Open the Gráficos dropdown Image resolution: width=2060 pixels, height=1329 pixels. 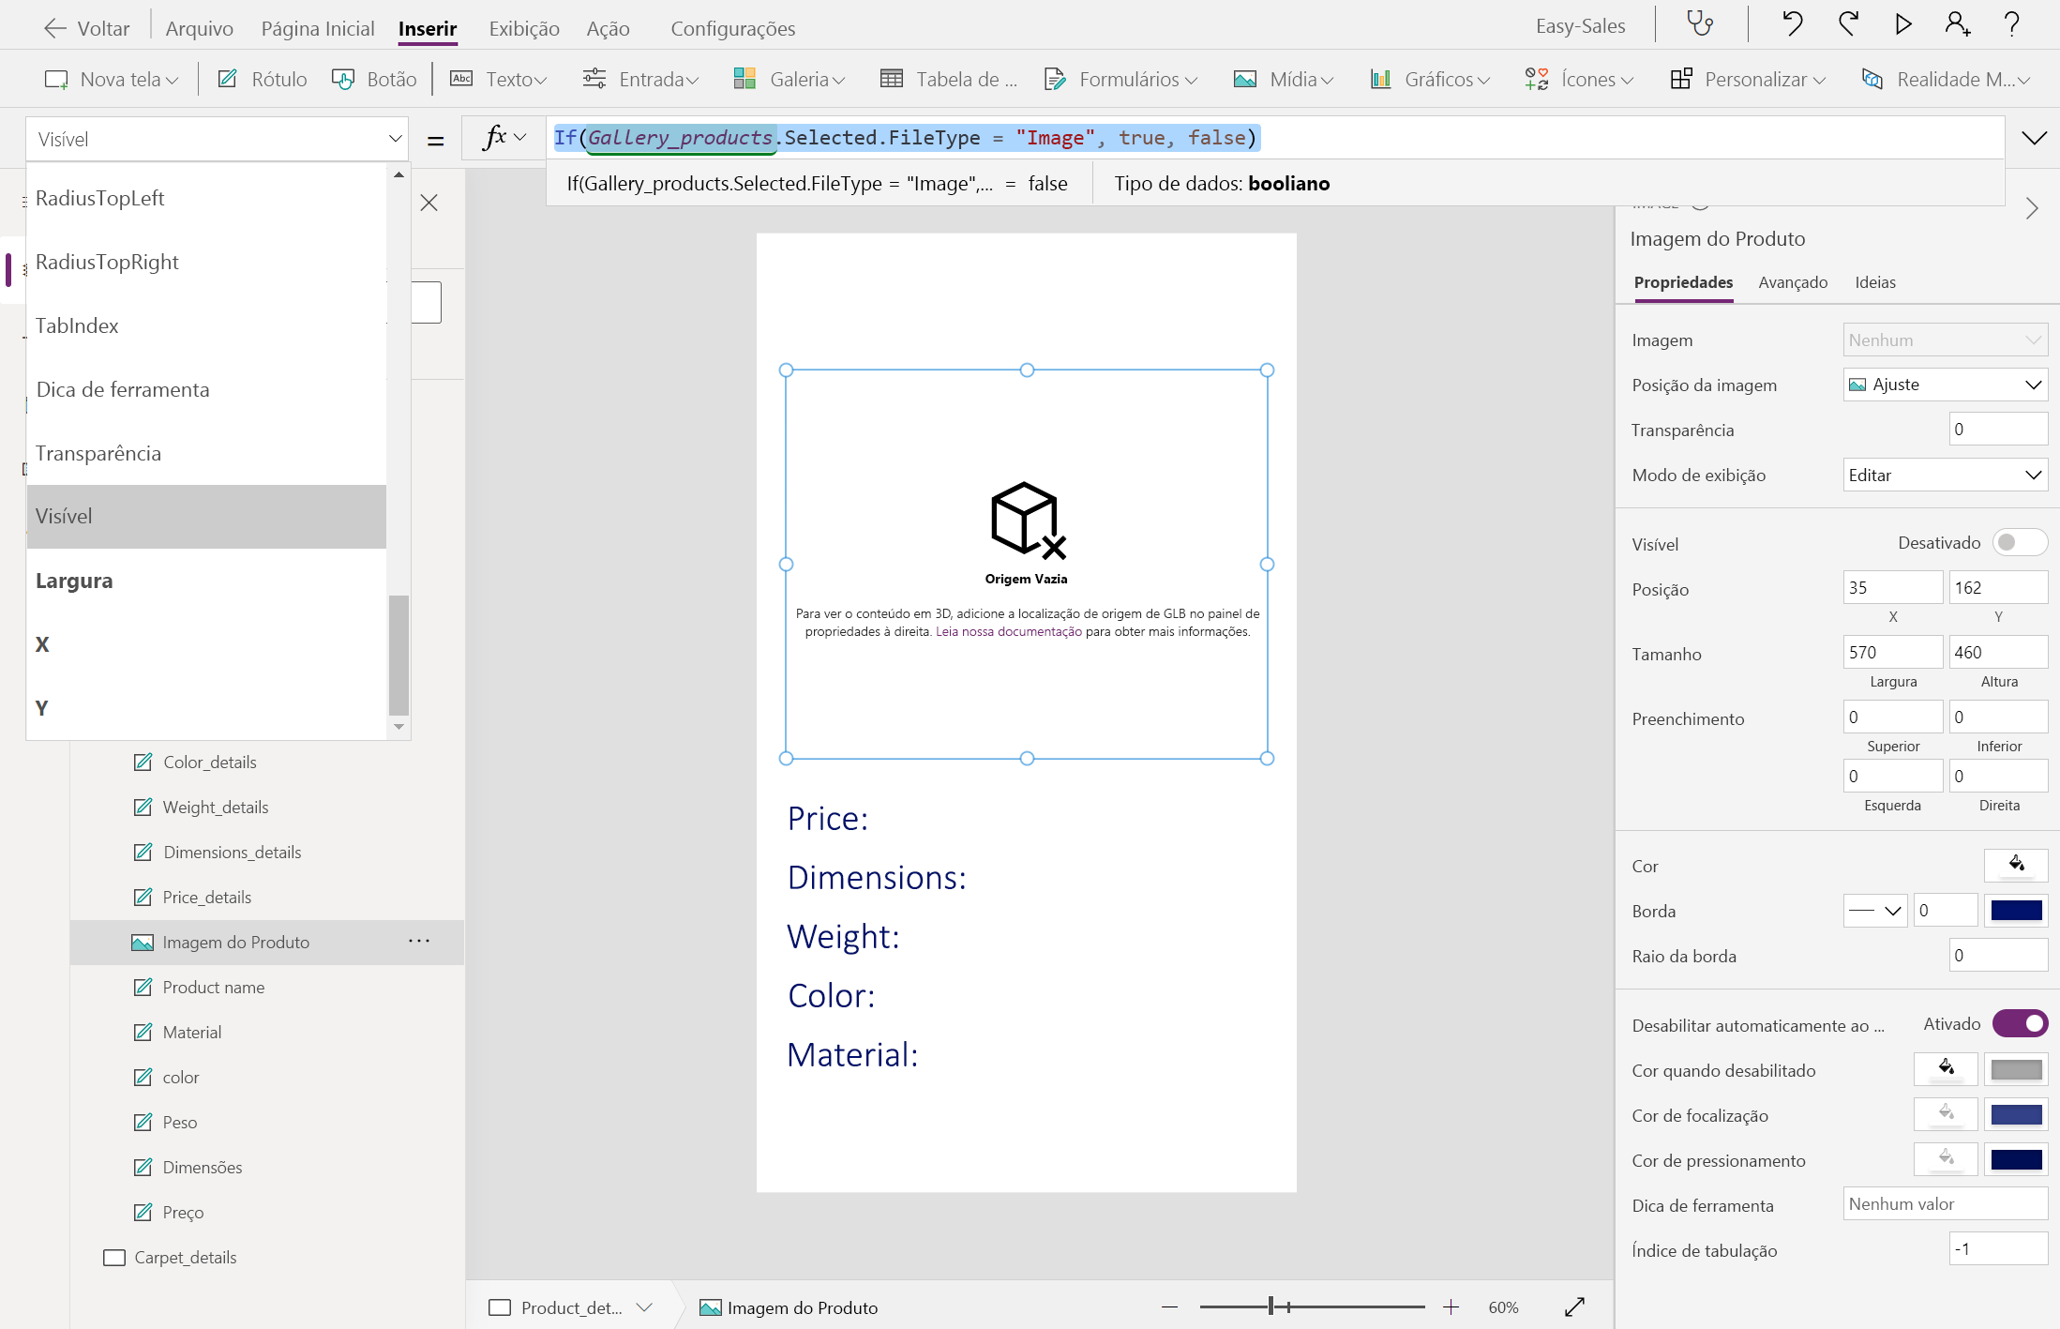[1430, 80]
